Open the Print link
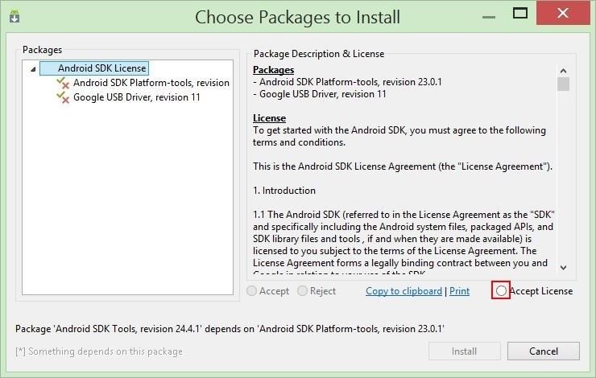596x378 pixels. pos(459,291)
